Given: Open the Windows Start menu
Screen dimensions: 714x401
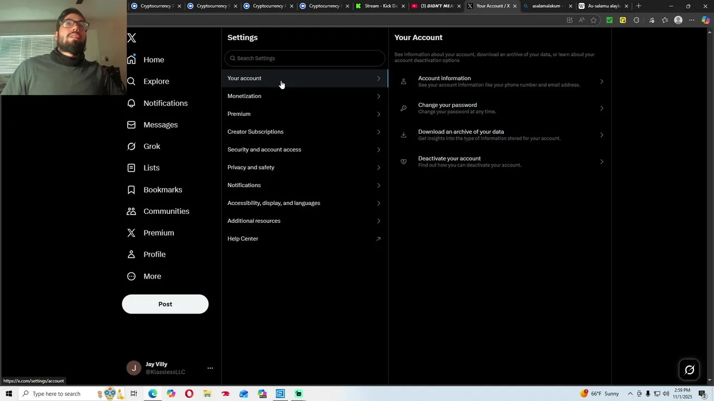Looking at the screenshot, I should 8,394.
